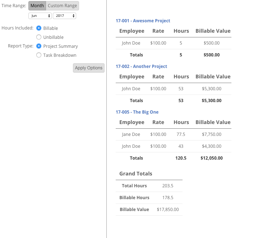Open the 2017 year dropdown
258x238 pixels.
65,16
